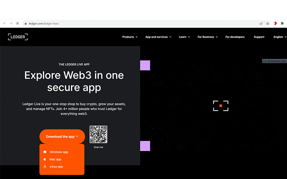Click the Scan me label

[98, 147]
